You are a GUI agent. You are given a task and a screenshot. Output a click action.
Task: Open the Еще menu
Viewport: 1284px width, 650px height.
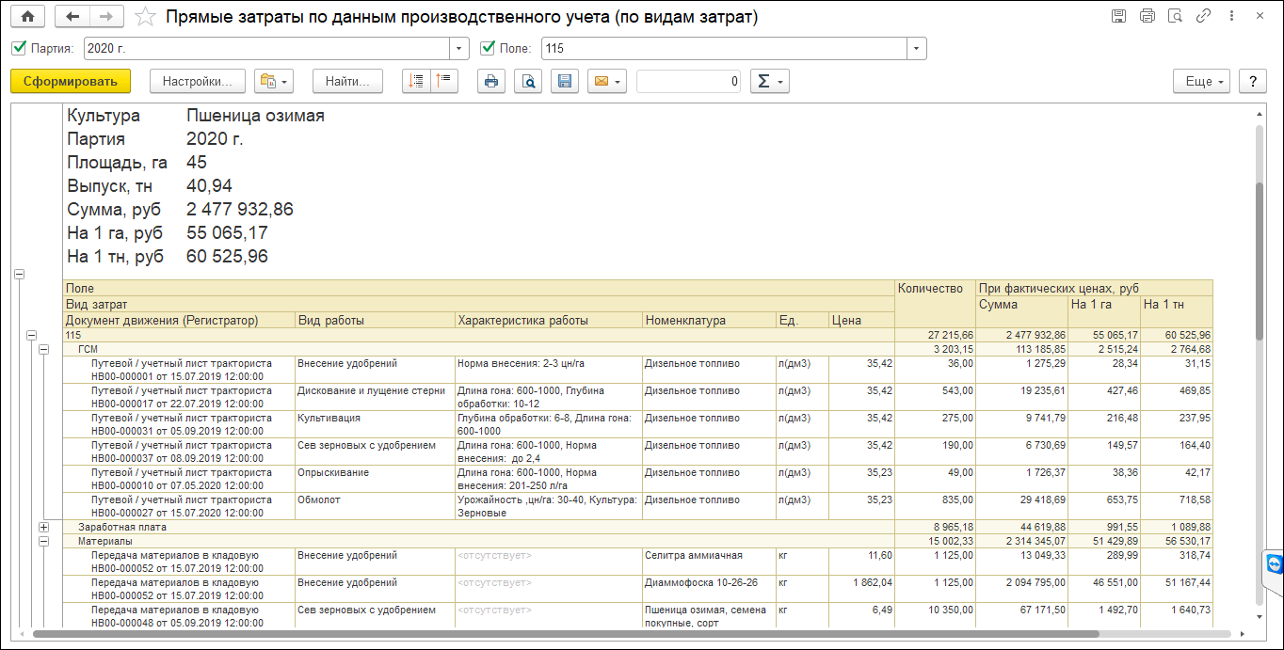pyautogui.click(x=1202, y=82)
